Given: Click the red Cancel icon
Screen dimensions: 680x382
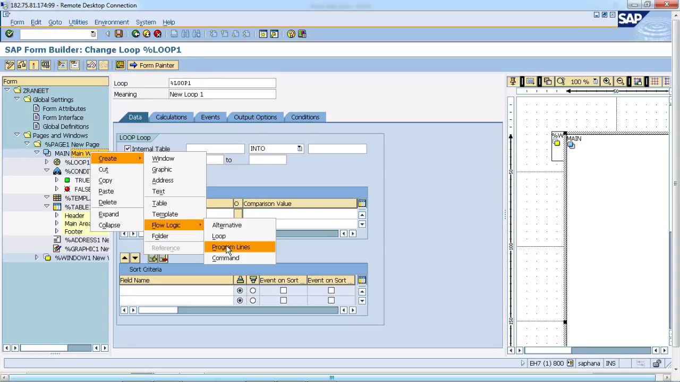Looking at the screenshot, I should tap(158, 34).
